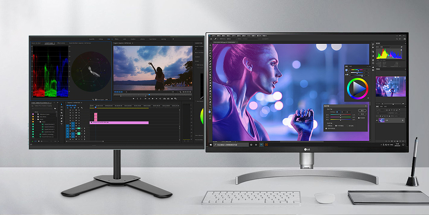Select the Rectangular Marquee tool in Photoshop
The width and height of the screenshot is (429, 215).
(210, 48)
